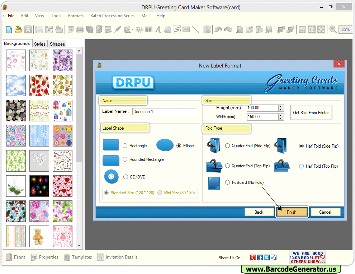Click the barcode tool icon
Screen dimensions: 355x274
[x=149, y=29]
